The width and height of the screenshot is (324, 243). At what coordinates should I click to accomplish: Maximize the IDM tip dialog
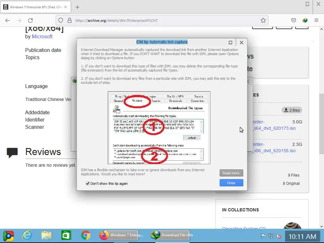tap(230, 43)
